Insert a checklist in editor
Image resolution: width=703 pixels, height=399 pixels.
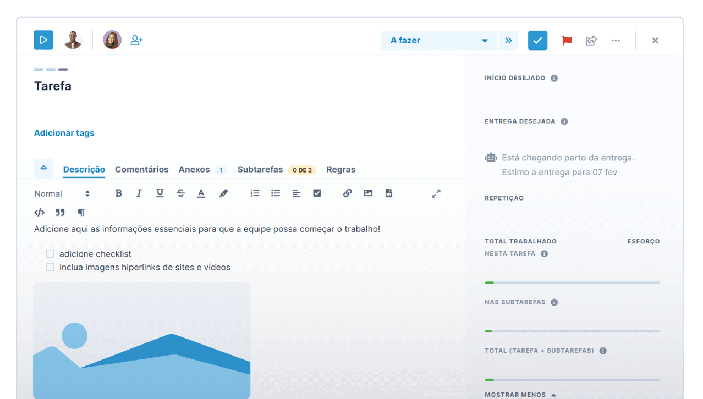(317, 193)
